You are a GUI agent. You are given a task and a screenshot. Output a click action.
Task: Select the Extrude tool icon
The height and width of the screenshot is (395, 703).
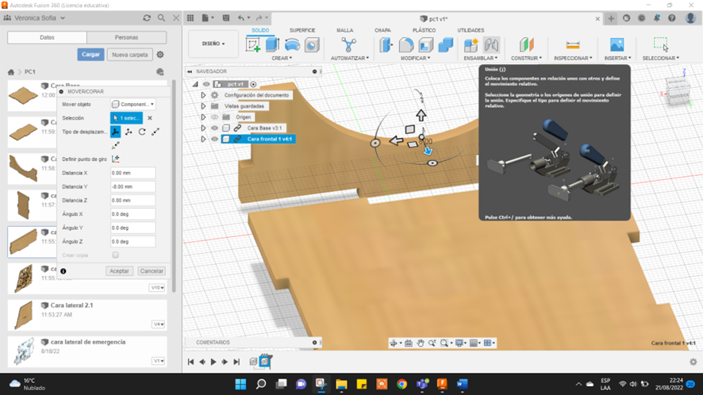273,45
